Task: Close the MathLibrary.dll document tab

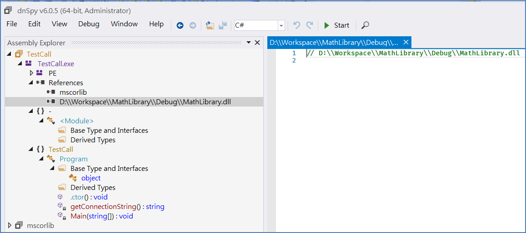Action: tap(406, 42)
